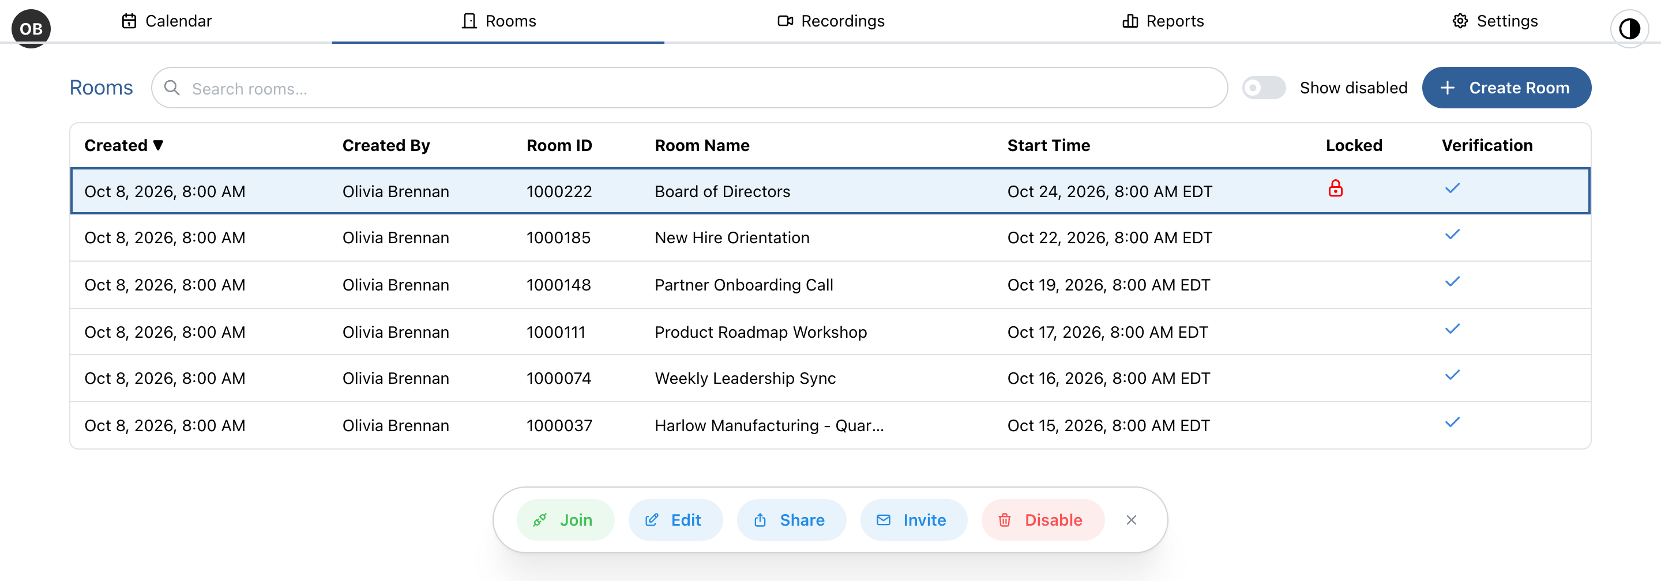Click the Verification column header

coord(1487,146)
